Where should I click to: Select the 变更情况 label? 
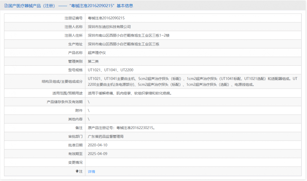click(75, 163)
